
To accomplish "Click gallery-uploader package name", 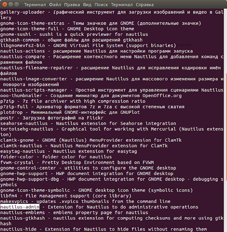I will [23, 12].
